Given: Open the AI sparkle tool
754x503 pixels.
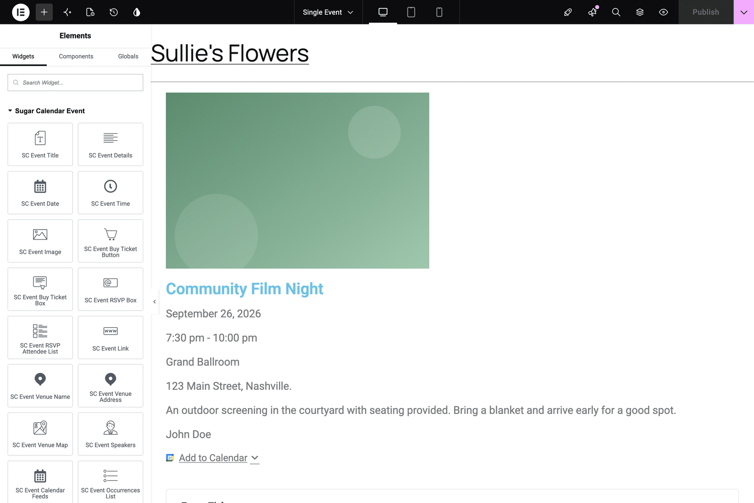Looking at the screenshot, I should [x=67, y=12].
